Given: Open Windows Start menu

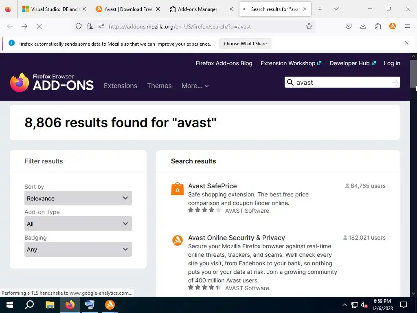Looking at the screenshot, I should [x=10, y=305].
